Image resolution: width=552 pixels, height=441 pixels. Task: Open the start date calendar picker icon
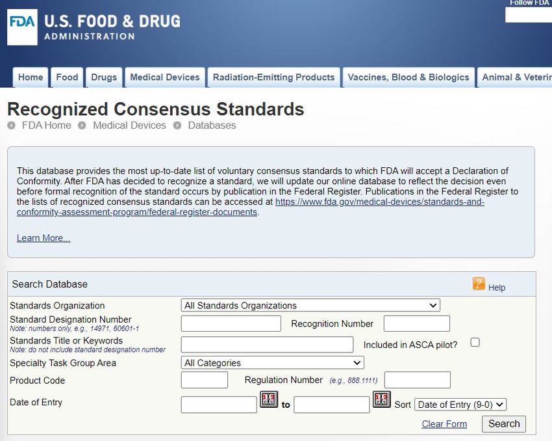coord(269,400)
